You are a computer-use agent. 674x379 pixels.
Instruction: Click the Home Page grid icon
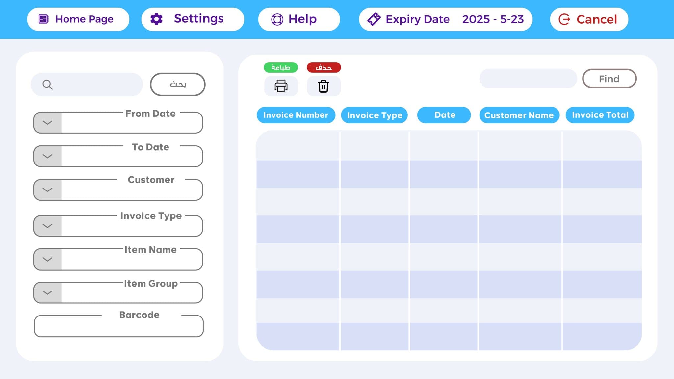(x=43, y=19)
